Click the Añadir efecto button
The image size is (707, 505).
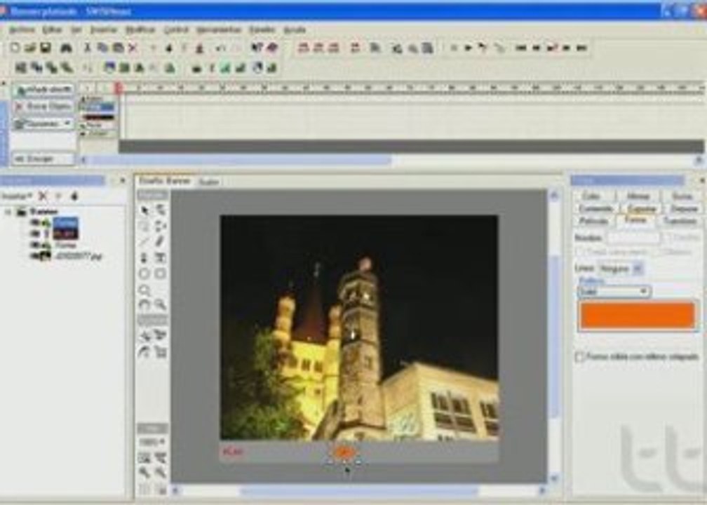point(43,90)
